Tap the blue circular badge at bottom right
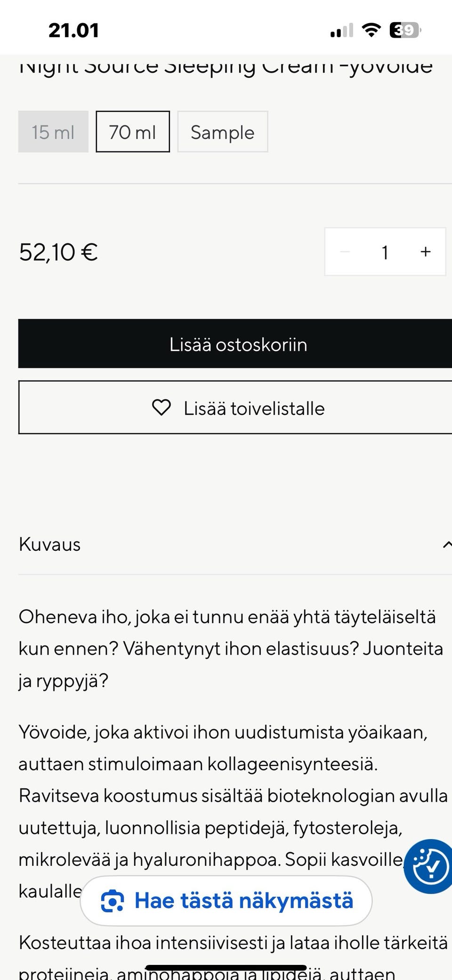This screenshot has height=980, width=452. pos(428,865)
